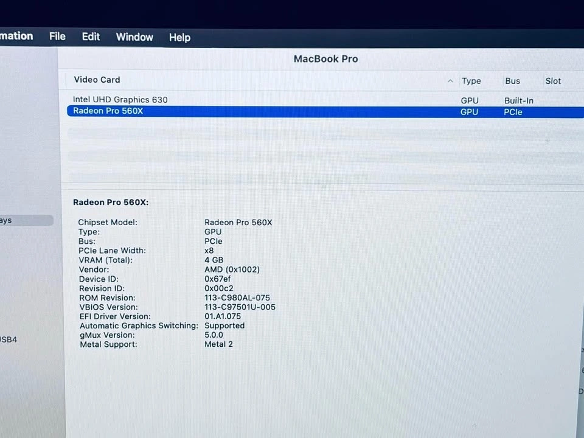
Task: Select the USB4 item in sidebar
Action: [x=9, y=339]
